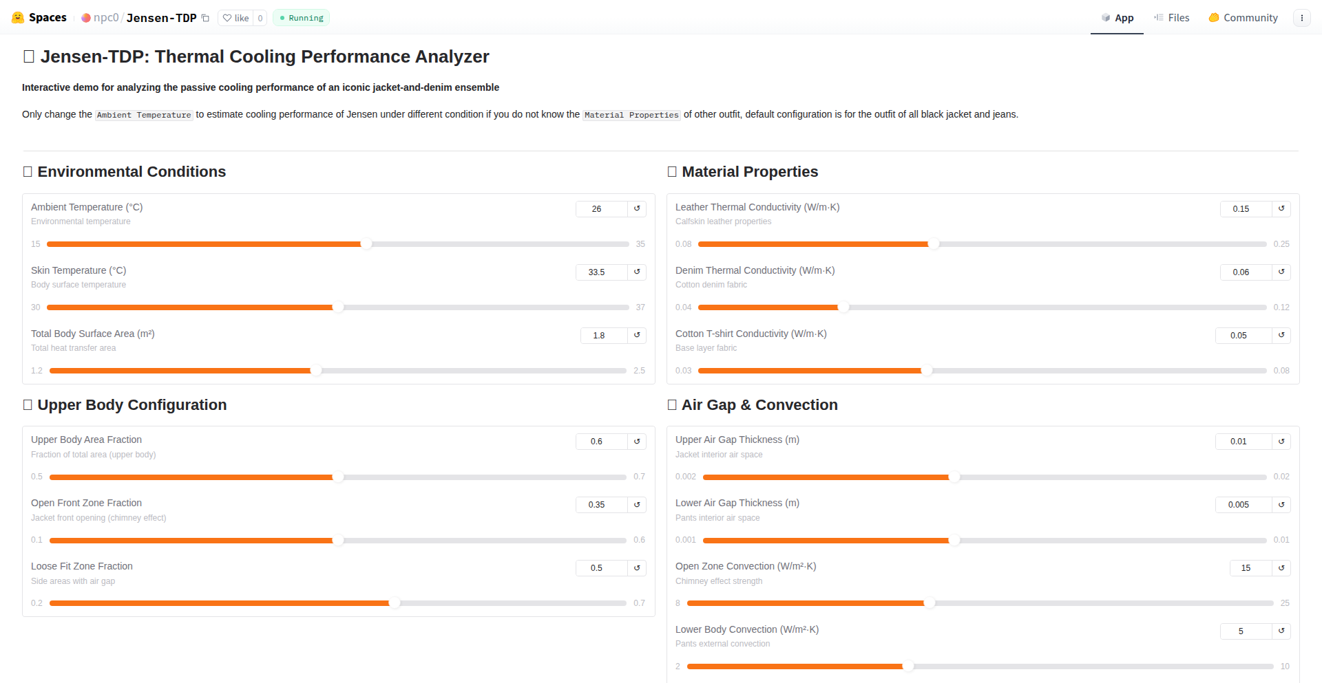Reset Open Zone Convection to default
This screenshot has height=683, width=1322.
click(x=1281, y=567)
